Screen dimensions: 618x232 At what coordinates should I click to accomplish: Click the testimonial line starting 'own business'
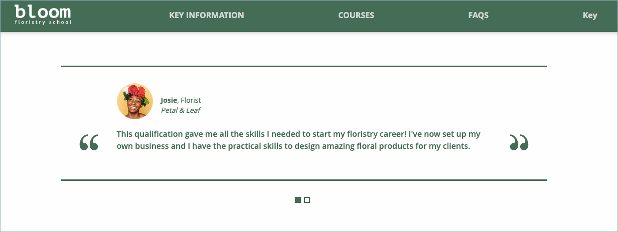(x=293, y=147)
